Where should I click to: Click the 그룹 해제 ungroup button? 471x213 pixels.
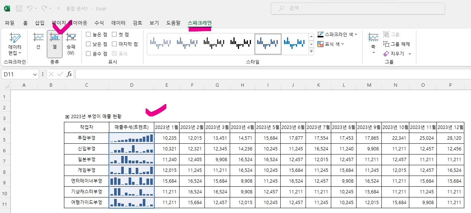coord(397,44)
